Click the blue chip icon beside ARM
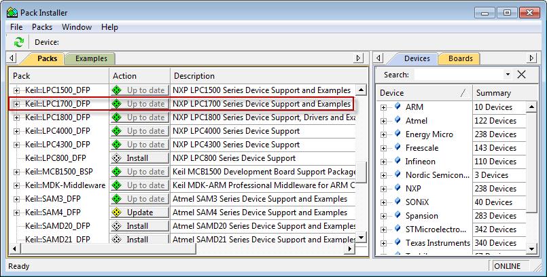547x277 pixels. [398, 107]
